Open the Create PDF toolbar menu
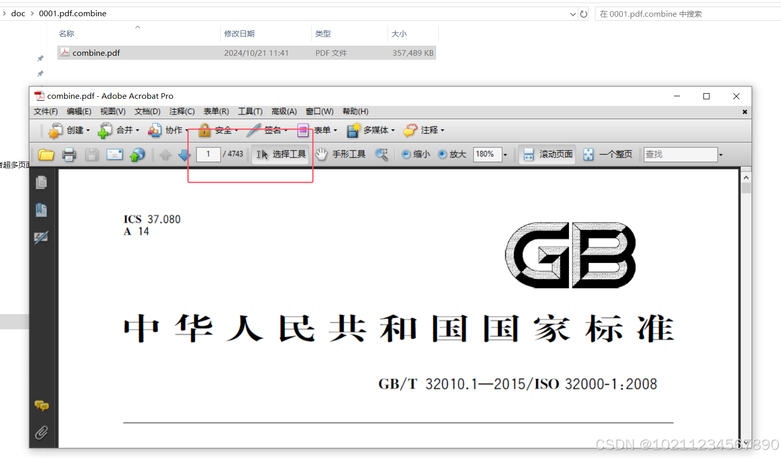 click(69, 130)
